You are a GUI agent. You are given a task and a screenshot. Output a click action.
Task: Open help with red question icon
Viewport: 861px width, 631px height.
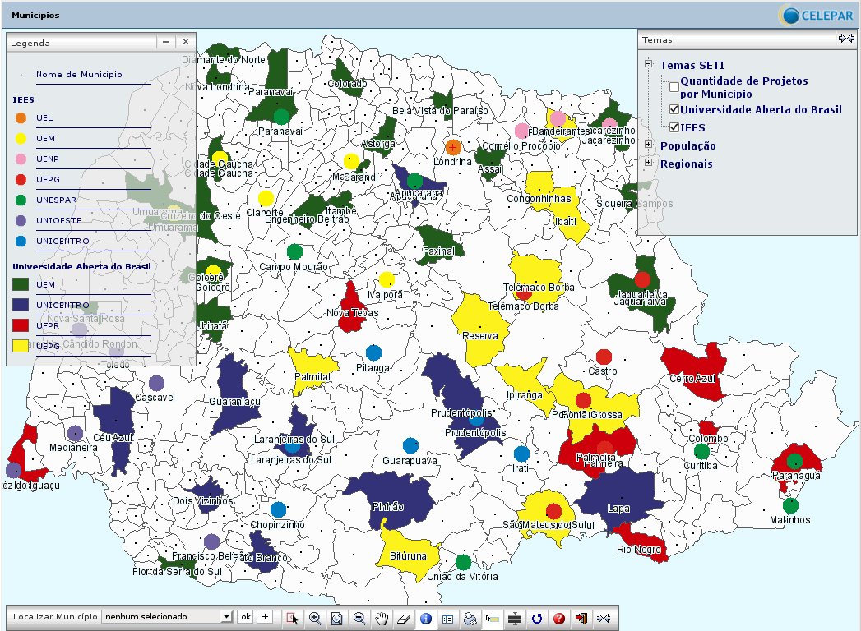(560, 618)
